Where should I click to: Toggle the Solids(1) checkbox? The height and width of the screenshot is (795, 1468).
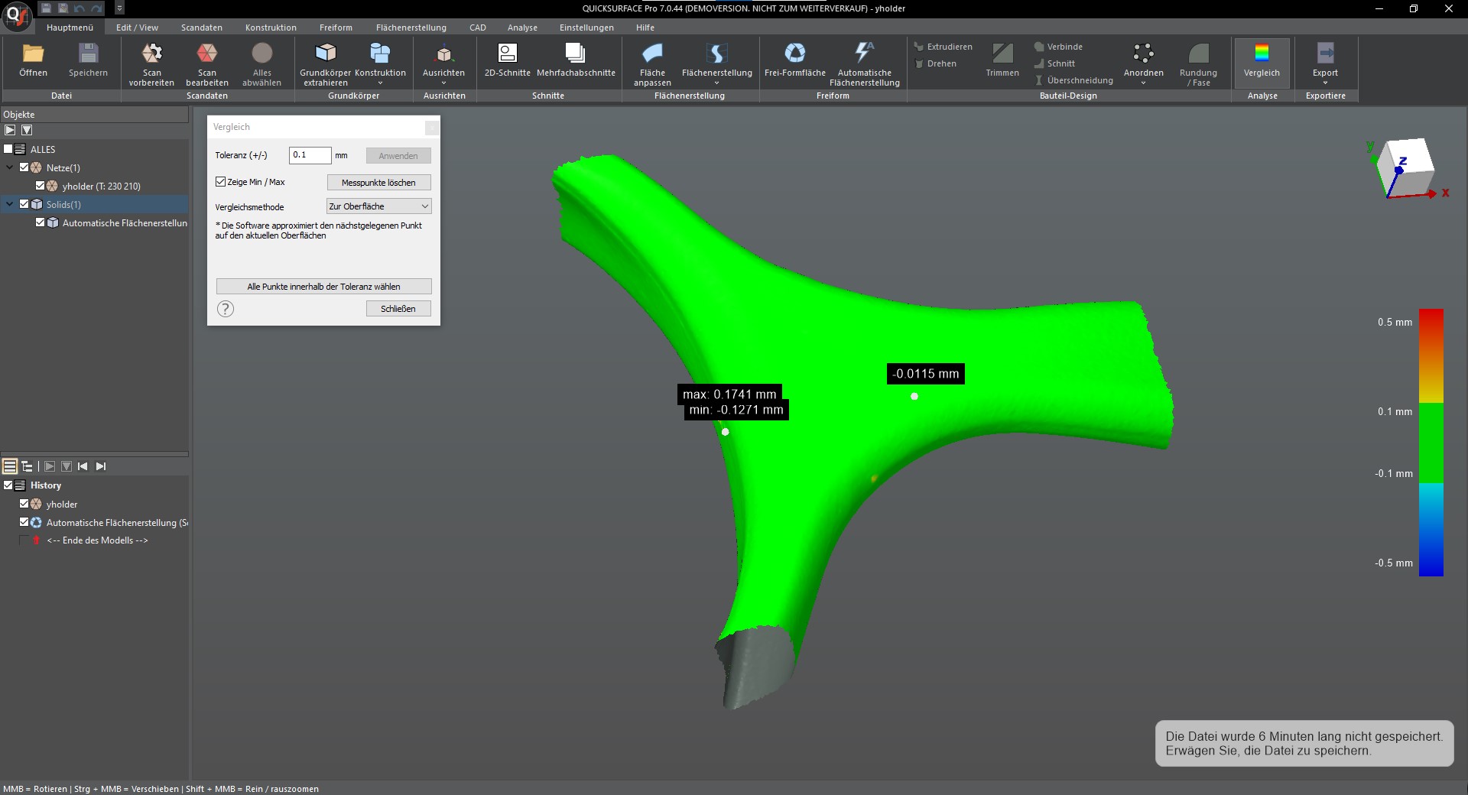tap(24, 204)
